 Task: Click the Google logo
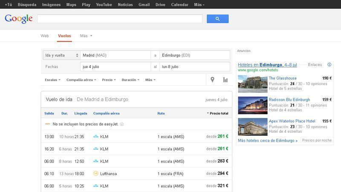point(19,19)
